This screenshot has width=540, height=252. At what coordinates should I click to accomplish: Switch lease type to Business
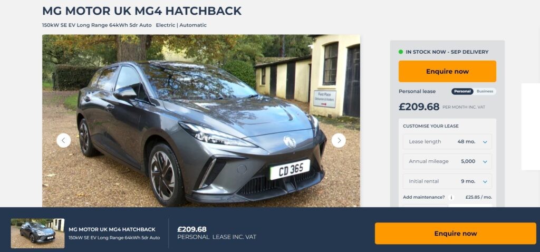click(x=485, y=91)
